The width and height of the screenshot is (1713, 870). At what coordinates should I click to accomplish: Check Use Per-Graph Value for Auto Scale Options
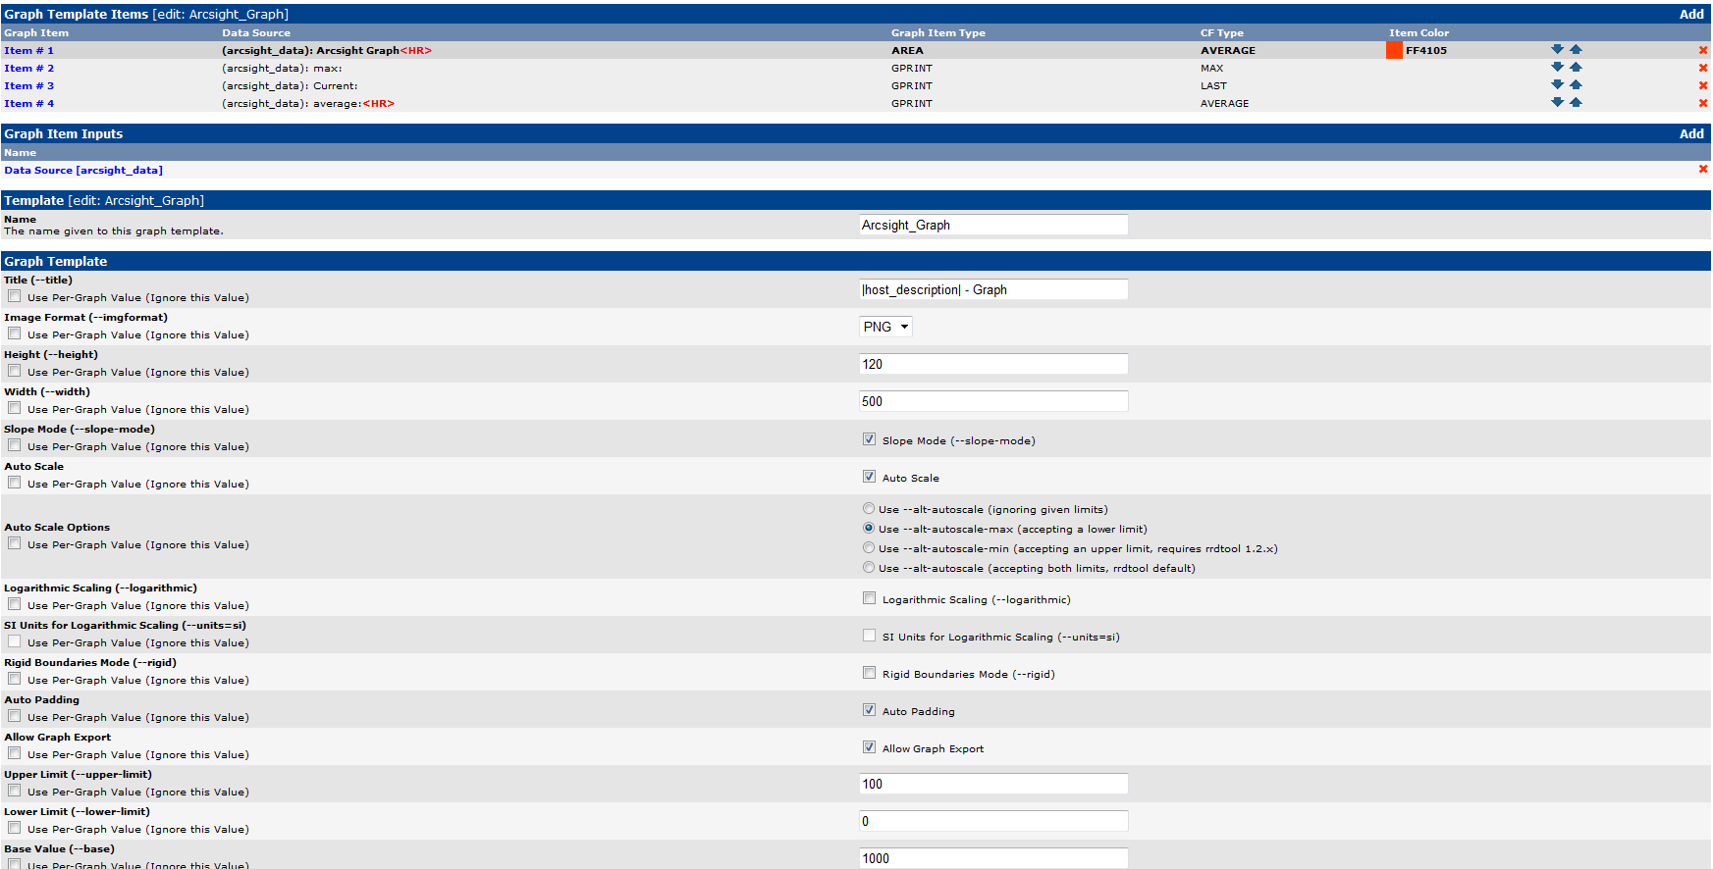point(14,543)
